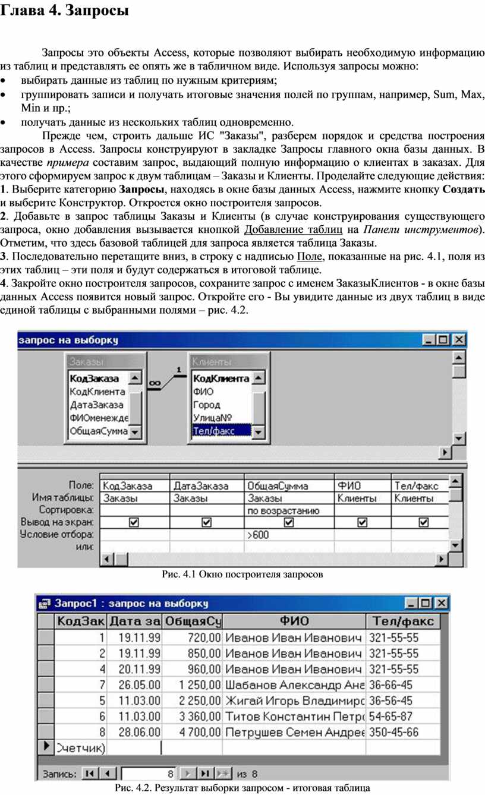
Task: Click the left arrow of query grid horizontal scrollbar
Action: (107, 559)
